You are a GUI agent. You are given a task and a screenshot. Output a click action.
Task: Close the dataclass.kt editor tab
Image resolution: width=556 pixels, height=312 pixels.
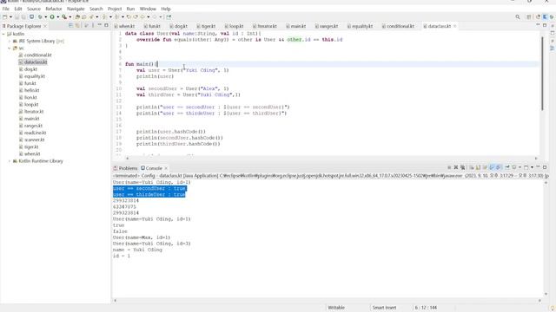455,26
